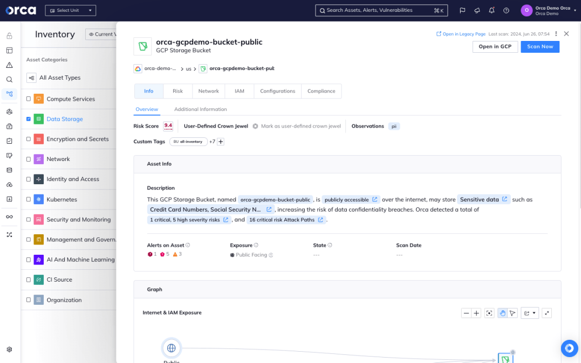Fit the graph to screen

(489, 313)
